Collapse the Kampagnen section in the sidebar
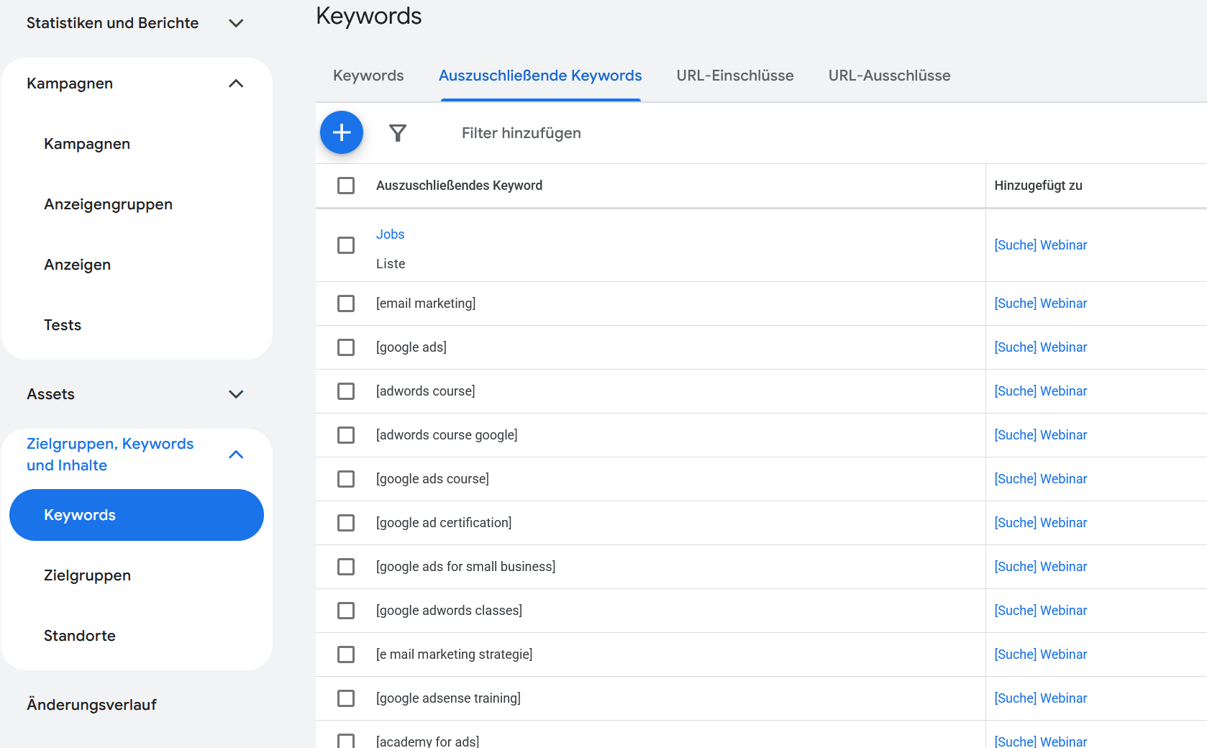This screenshot has height=748, width=1207. 236,83
